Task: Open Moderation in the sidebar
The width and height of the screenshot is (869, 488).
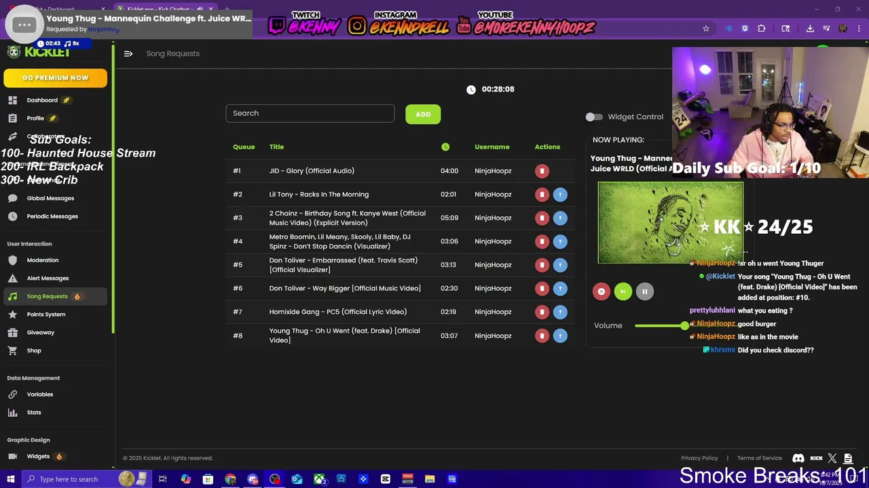Action: [56, 260]
